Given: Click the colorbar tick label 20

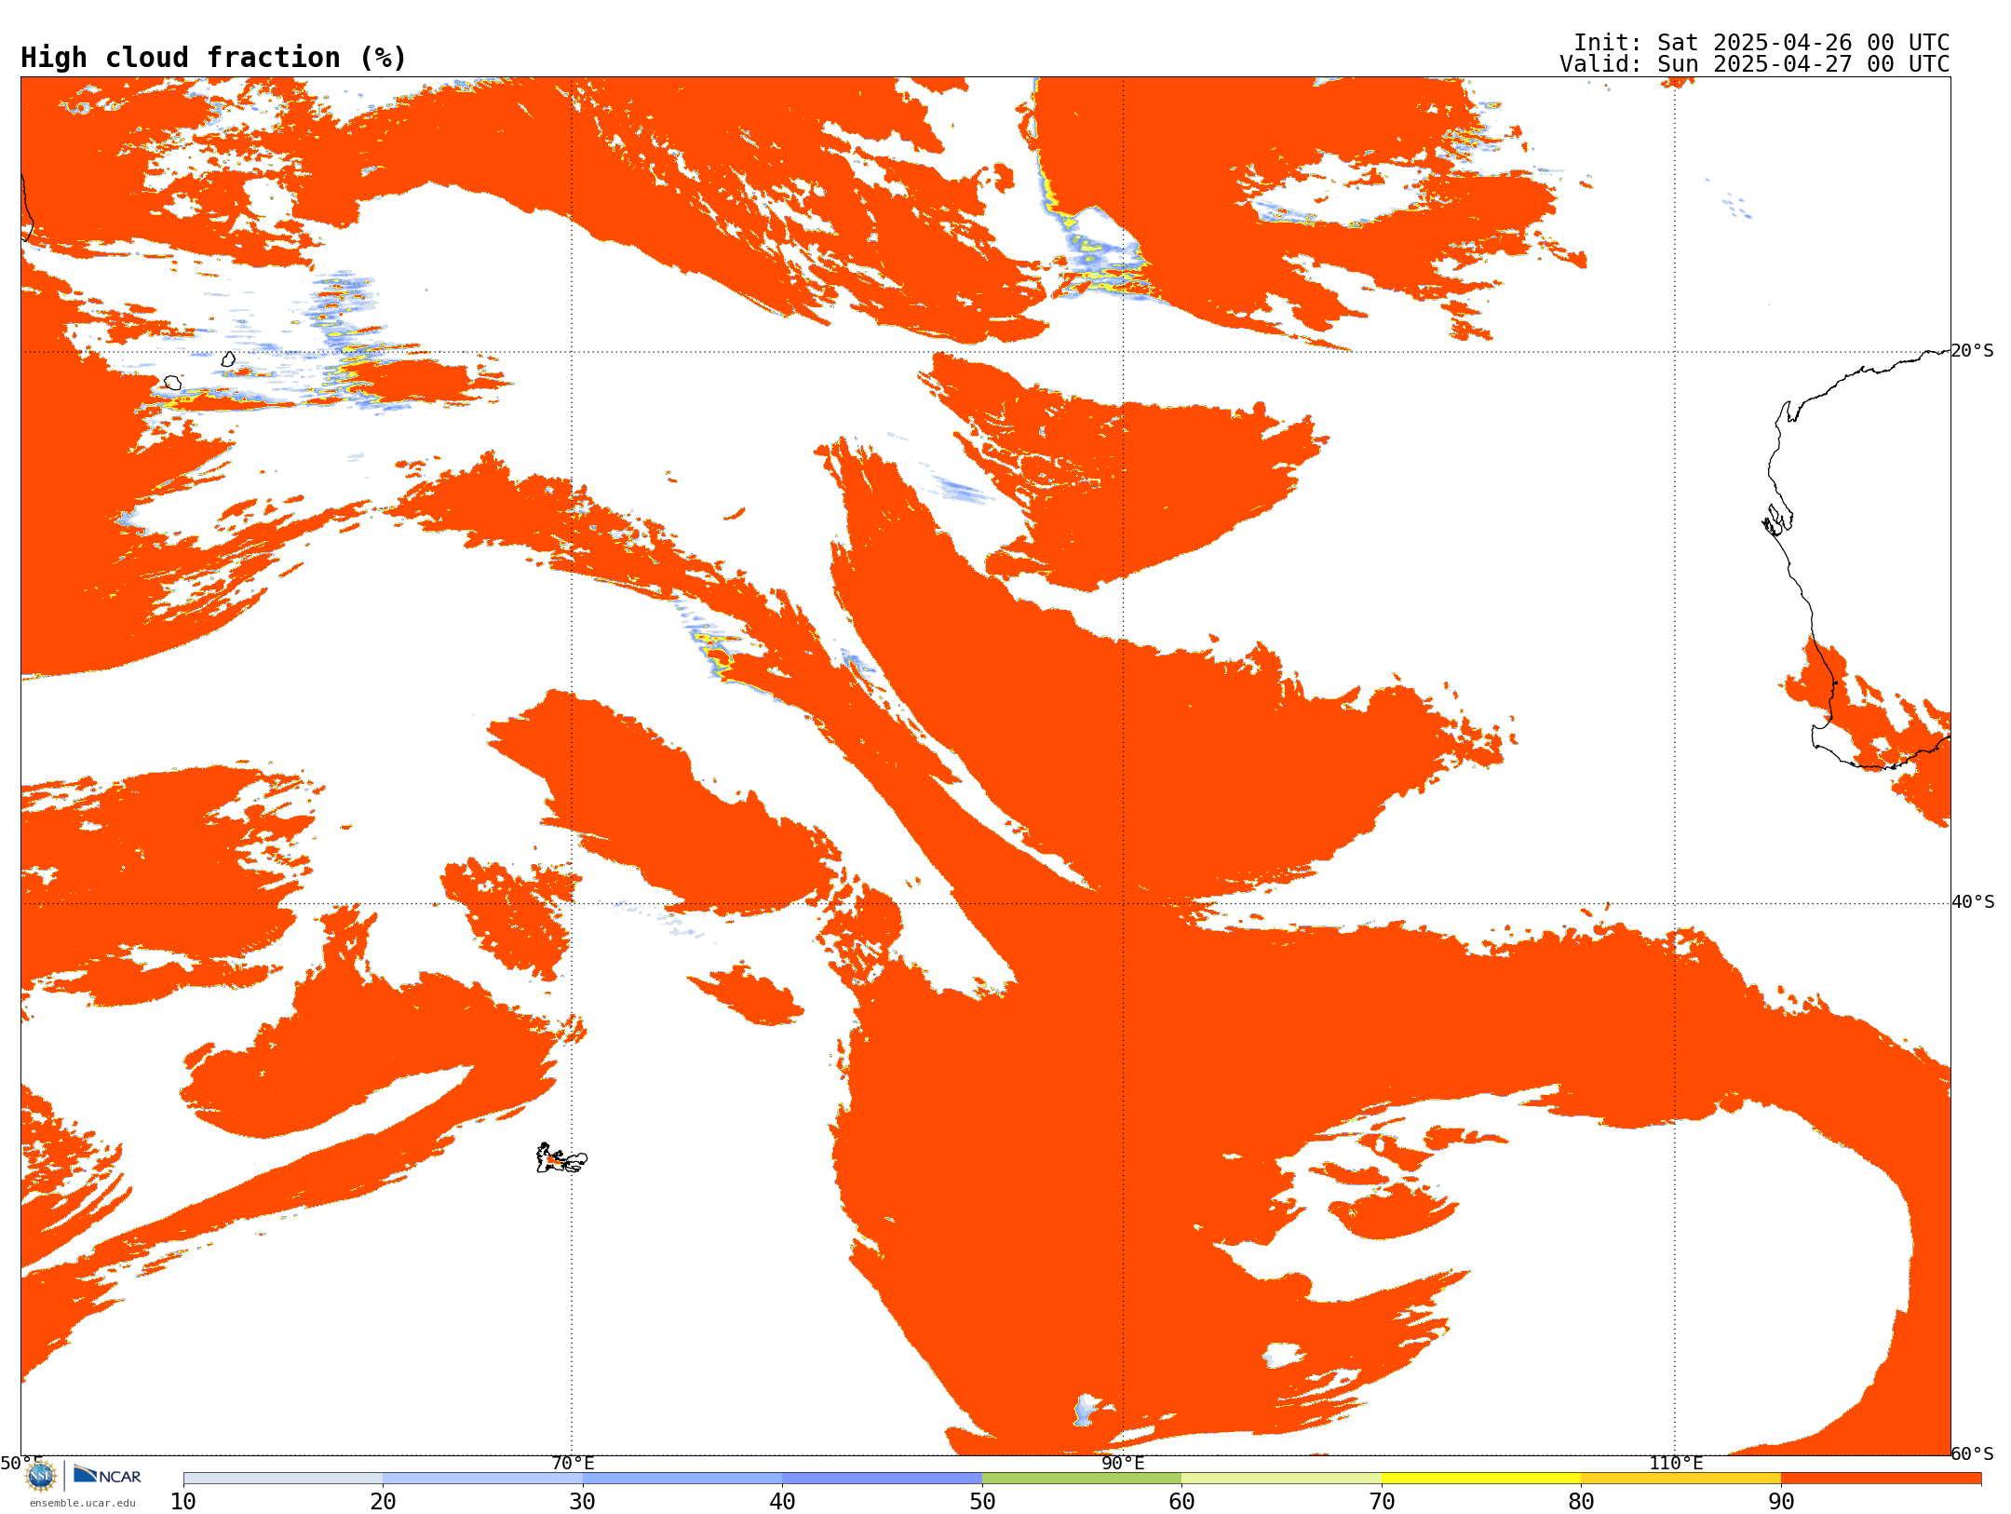Looking at the screenshot, I should pyautogui.click(x=383, y=1502).
